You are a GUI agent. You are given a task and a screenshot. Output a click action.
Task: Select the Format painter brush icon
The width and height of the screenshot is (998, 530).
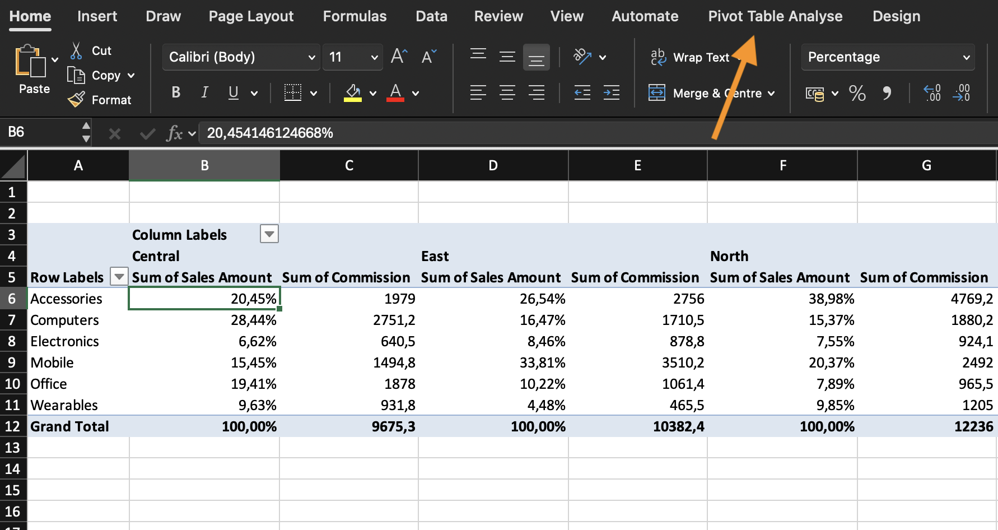(76, 100)
